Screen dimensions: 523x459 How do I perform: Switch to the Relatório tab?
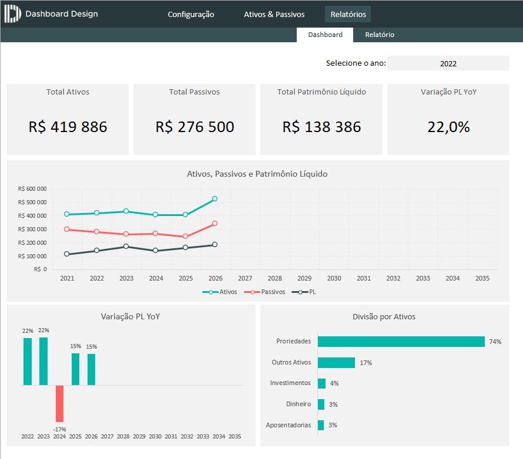click(380, 35)
